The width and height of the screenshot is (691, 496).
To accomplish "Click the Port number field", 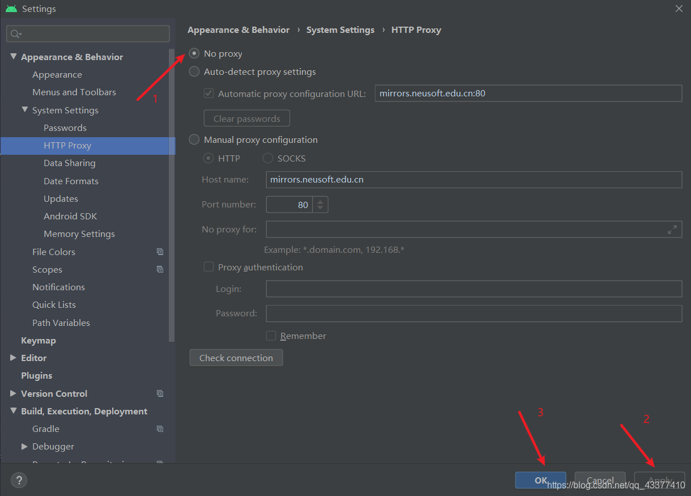I will 289,205.
